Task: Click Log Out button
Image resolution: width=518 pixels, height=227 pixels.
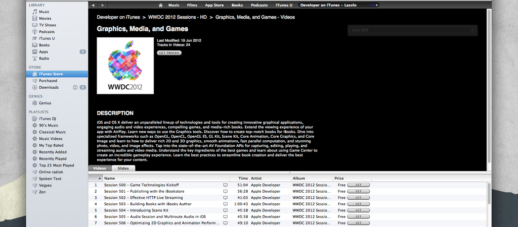Action: tap(413, 30)
